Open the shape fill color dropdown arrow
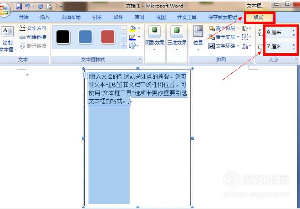Viewport: 300px width, 209px height. pos(139,28)
